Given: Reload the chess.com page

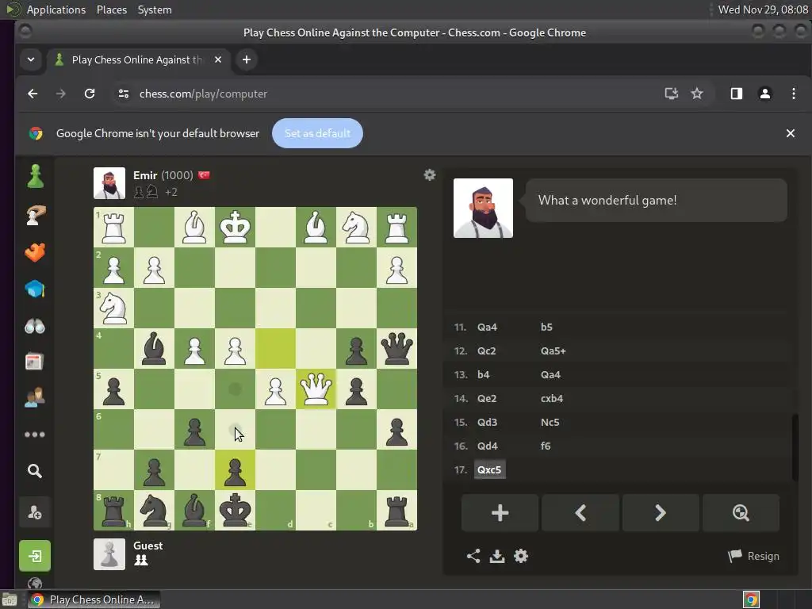Looking at the screenshot, I should pyautogui.click(x=90, y=94).
